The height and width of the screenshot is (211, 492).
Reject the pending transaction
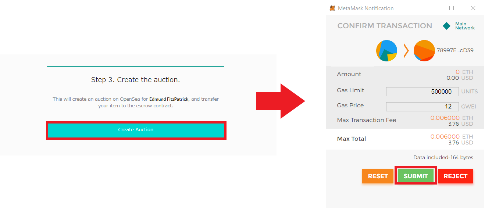coord(455,176)
